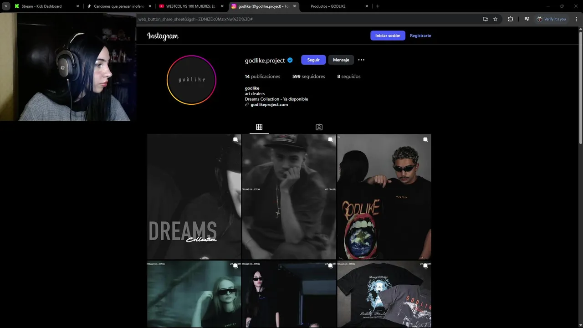Open the three-dot profile options menu
Screen dimensions: 583x328
pos(361,60)
